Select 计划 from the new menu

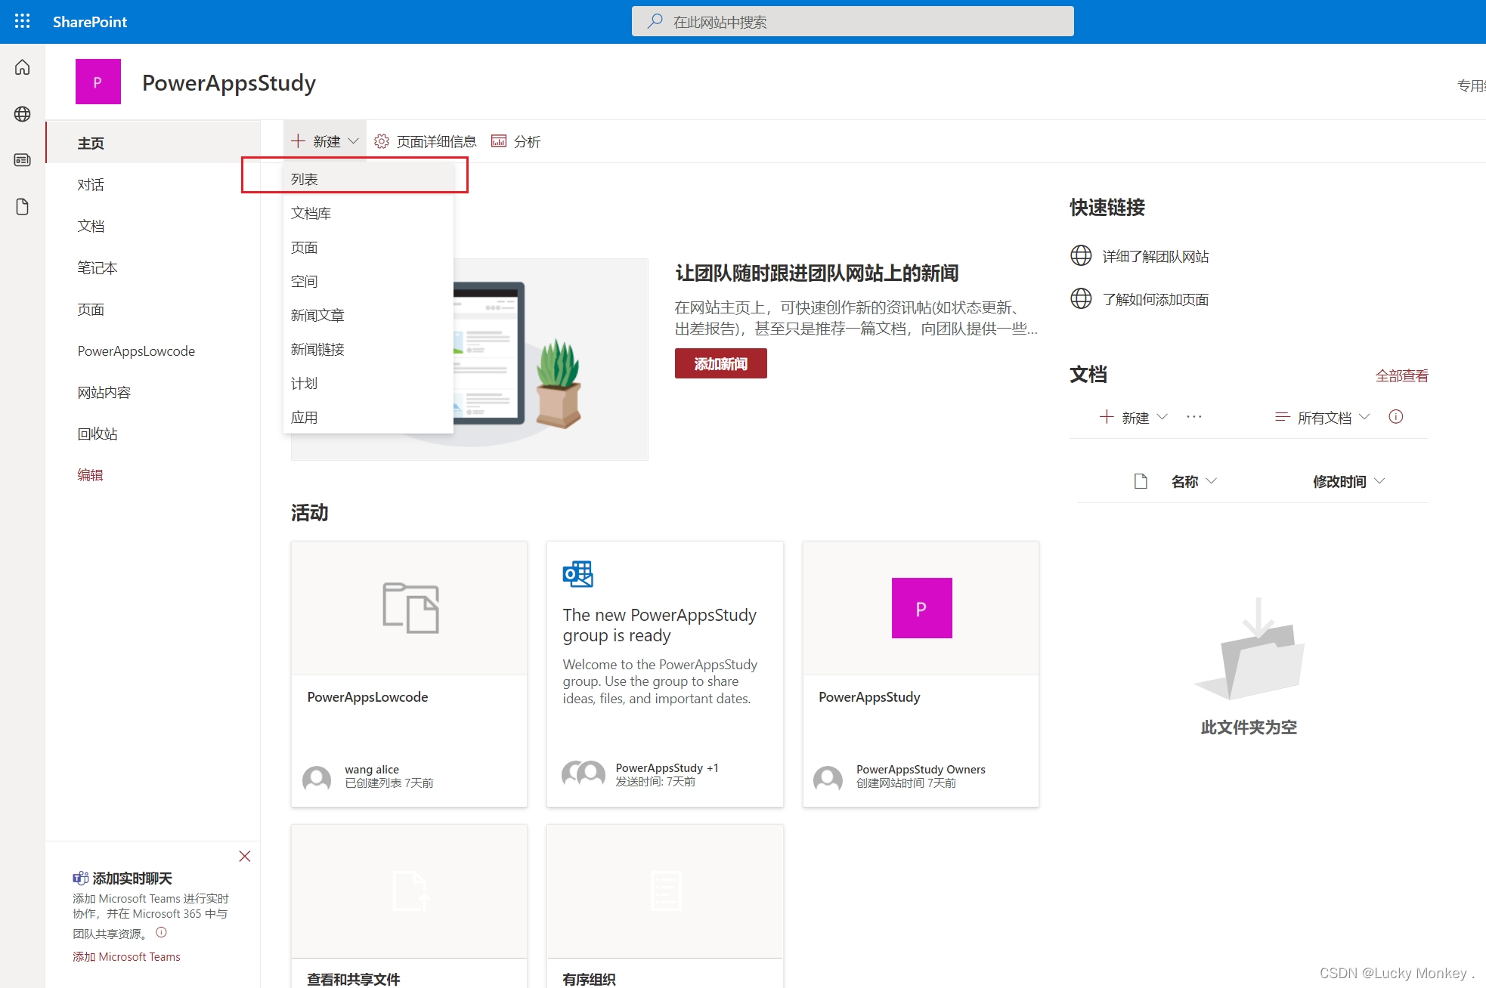(368, 383)
